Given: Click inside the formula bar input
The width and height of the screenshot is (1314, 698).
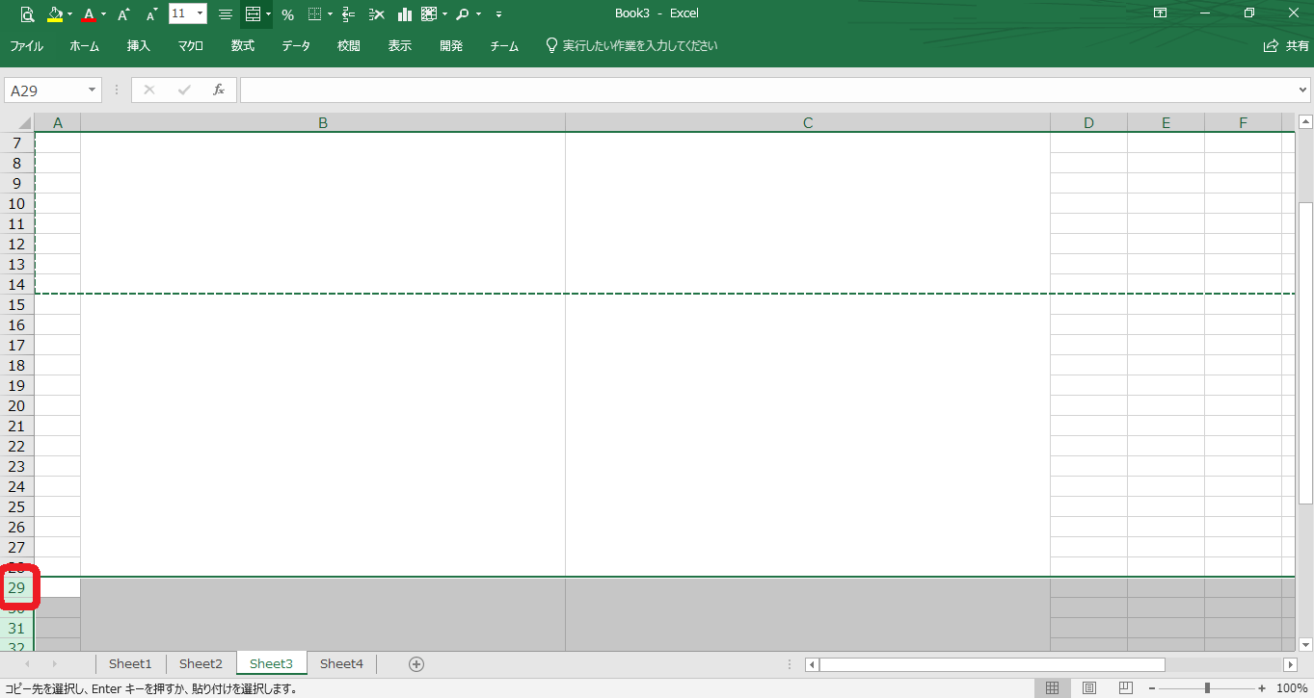Looking at the screenshot, I should 768,90.
